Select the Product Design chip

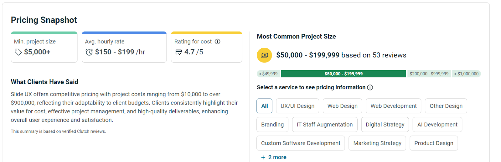tap(434, 143)
